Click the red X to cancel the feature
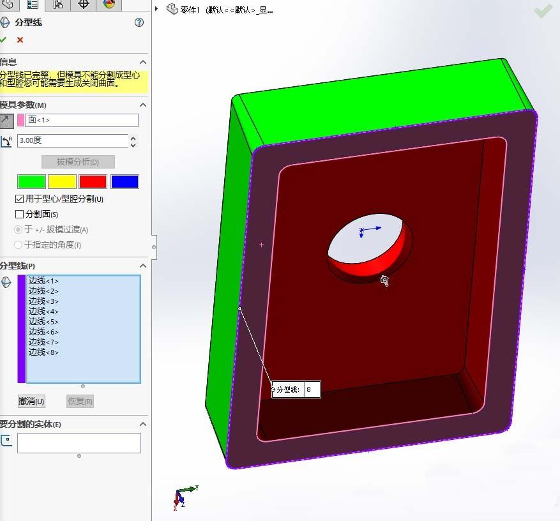560x521 pixels. pyautogui.click(x=20, y=40)
